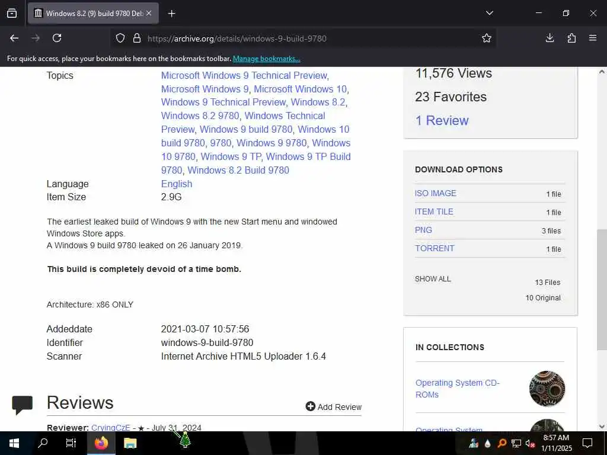Click the Item Size value 2.9G
607x455 pixels.
(x=171, y=197)
